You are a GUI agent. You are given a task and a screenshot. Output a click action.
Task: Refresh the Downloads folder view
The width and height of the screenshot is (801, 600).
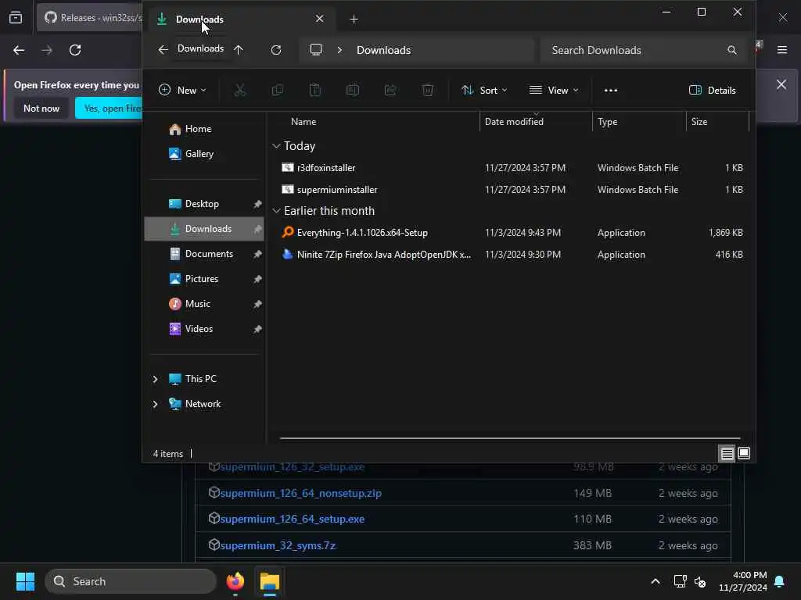pos(276,49)
